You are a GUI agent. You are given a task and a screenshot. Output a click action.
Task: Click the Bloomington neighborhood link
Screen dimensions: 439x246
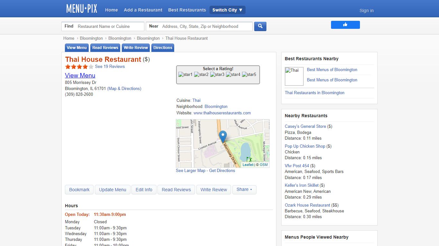point(216,107)
